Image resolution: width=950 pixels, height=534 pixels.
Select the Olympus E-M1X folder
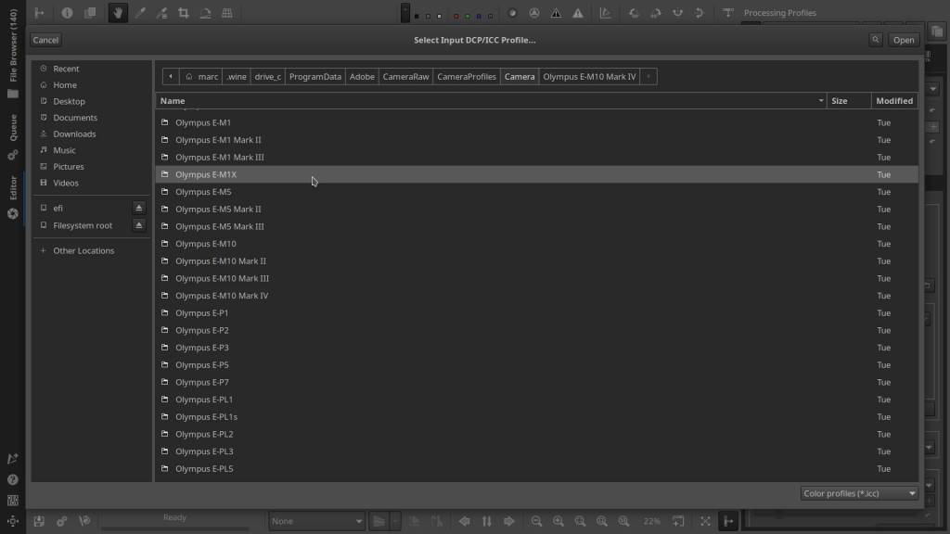pos(537,174)
